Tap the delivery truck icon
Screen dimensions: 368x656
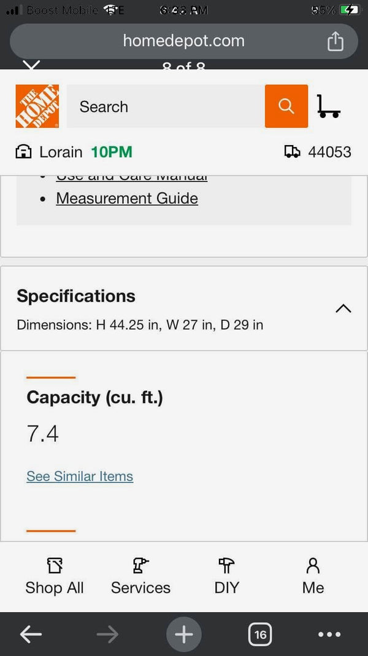pyautogui.click(x=292, y=151)
